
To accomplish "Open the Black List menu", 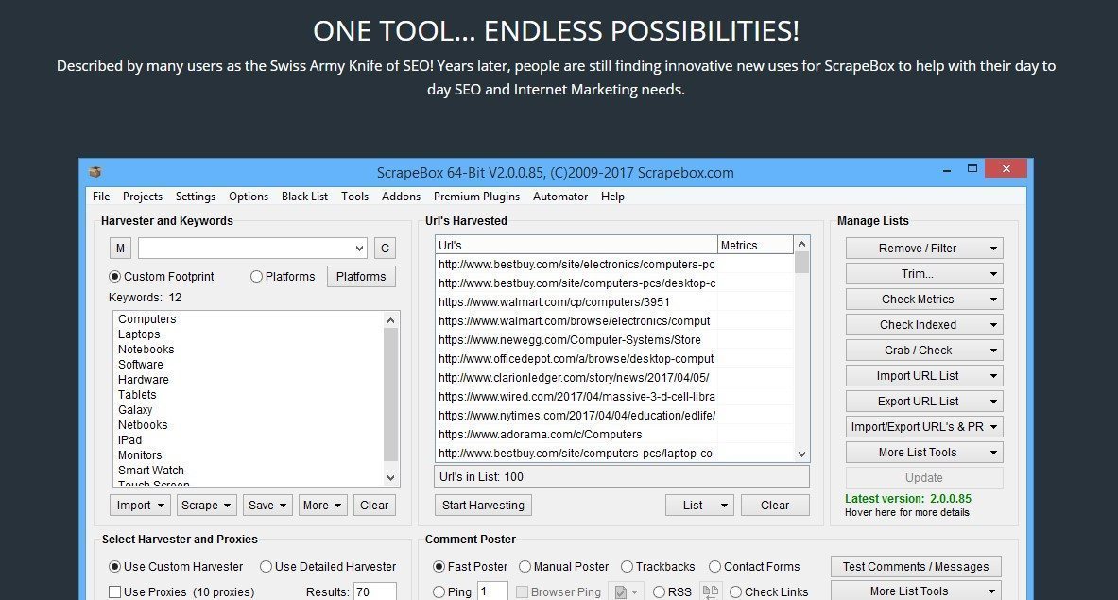I will (x=304, y=197).
